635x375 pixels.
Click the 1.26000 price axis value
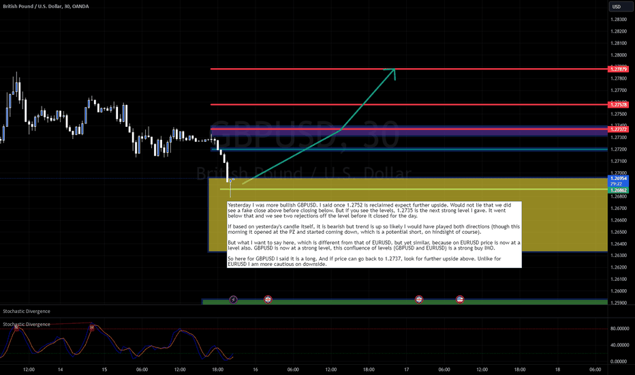619,291
